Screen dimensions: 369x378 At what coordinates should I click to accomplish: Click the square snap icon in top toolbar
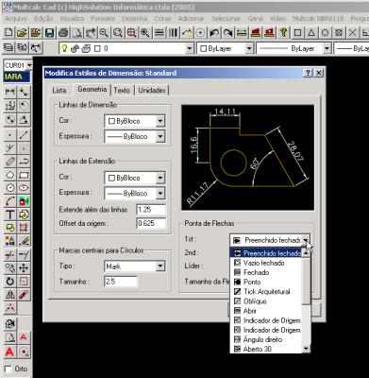(x=297, y=32)
